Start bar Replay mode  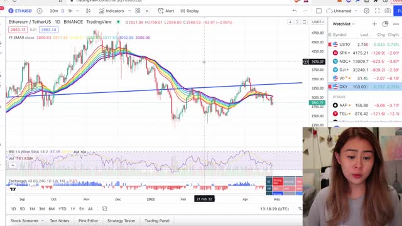coord(190,11)
